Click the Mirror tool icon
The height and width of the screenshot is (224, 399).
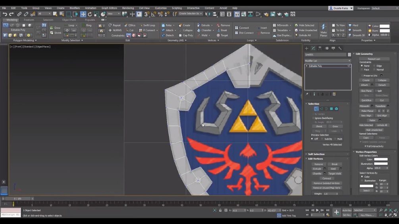pyautogui.click(x=208, y=14)
